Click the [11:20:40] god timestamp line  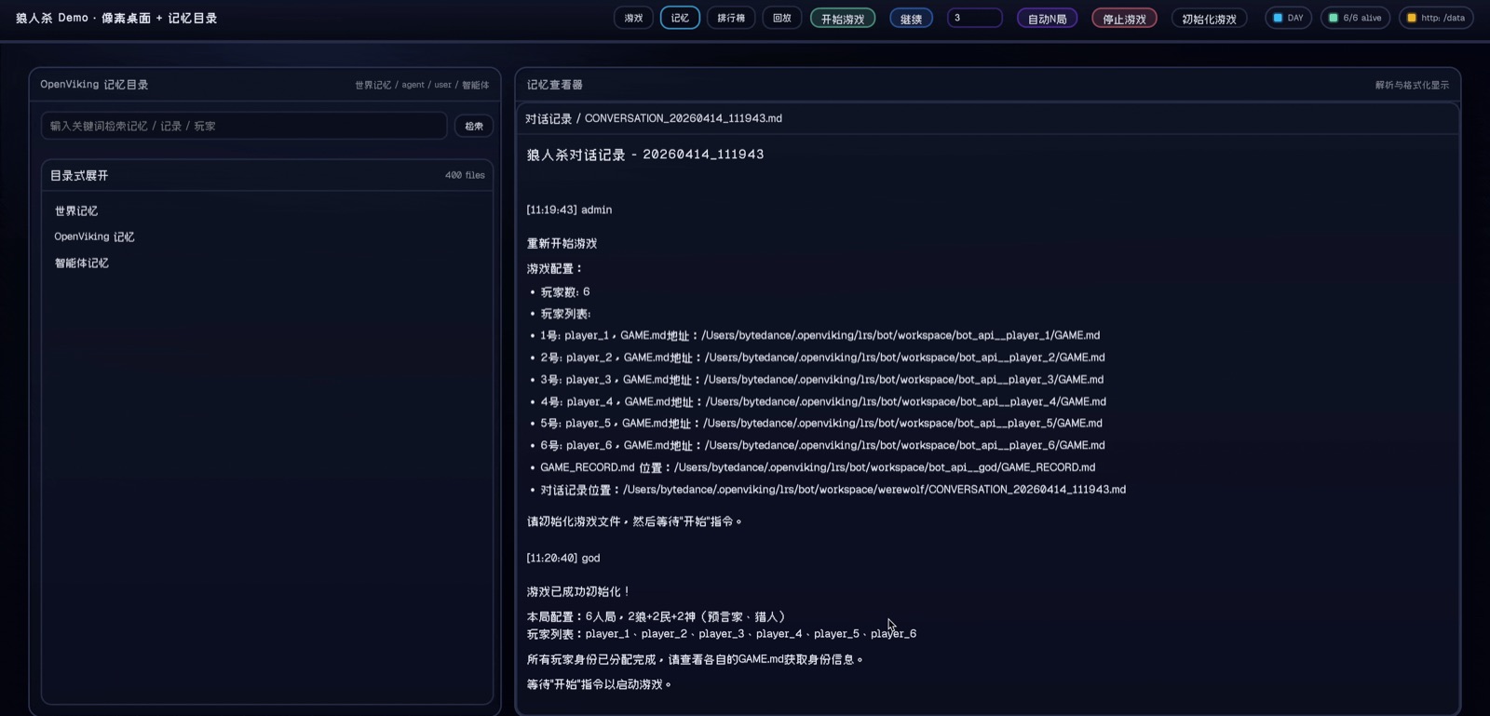563,558
